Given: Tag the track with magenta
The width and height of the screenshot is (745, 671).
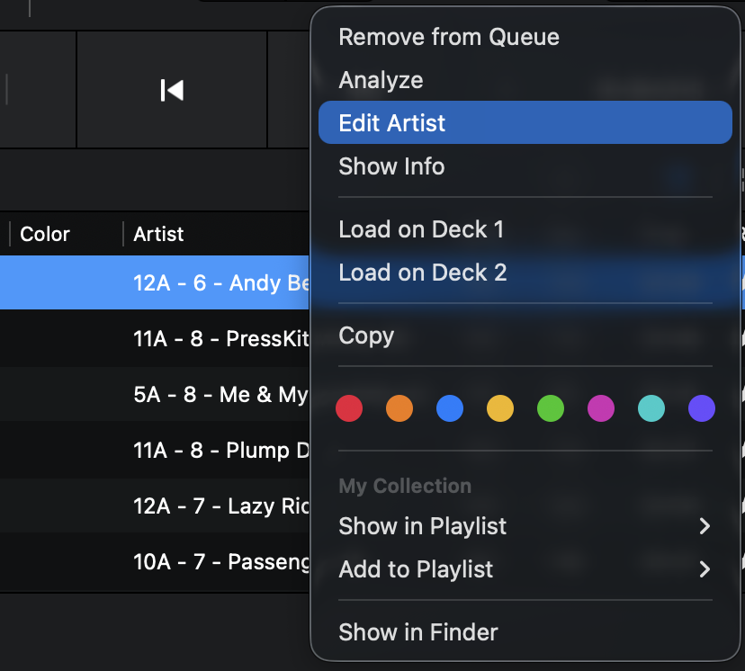Looking at the screenshot, I should pyautogui.click(x=601, y=409).
